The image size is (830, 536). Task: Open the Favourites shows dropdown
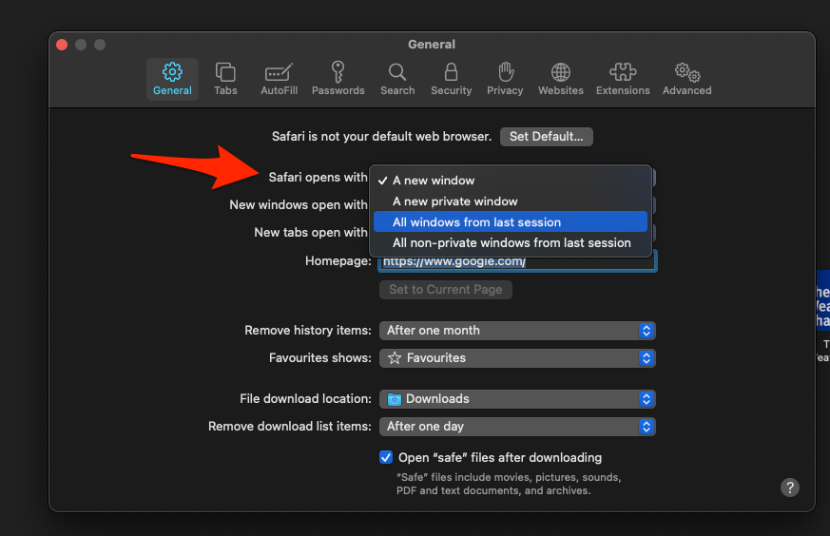(x=517, y=357)
